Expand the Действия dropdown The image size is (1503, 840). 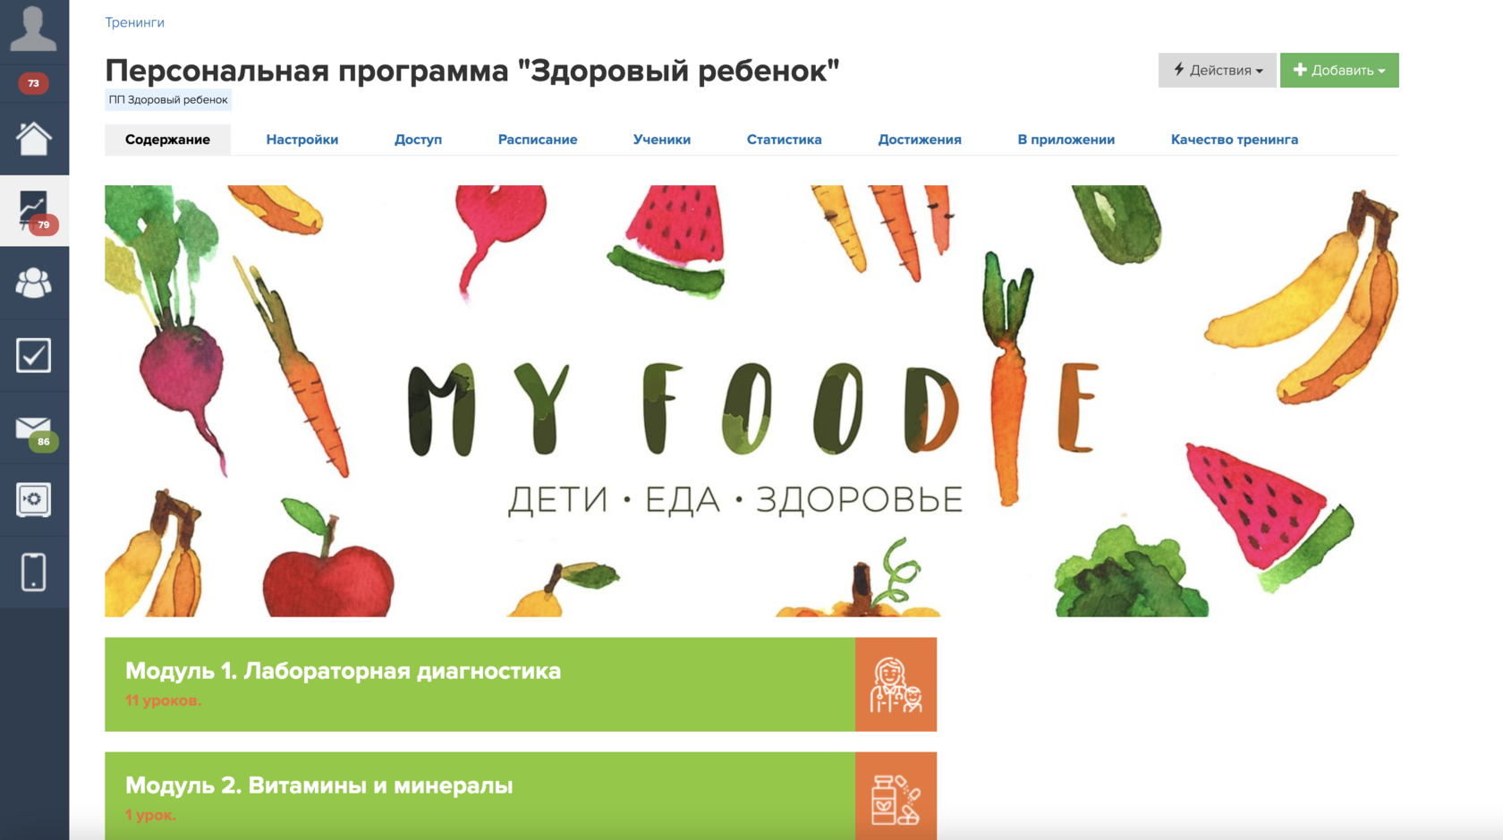[x=1217, y=70]
